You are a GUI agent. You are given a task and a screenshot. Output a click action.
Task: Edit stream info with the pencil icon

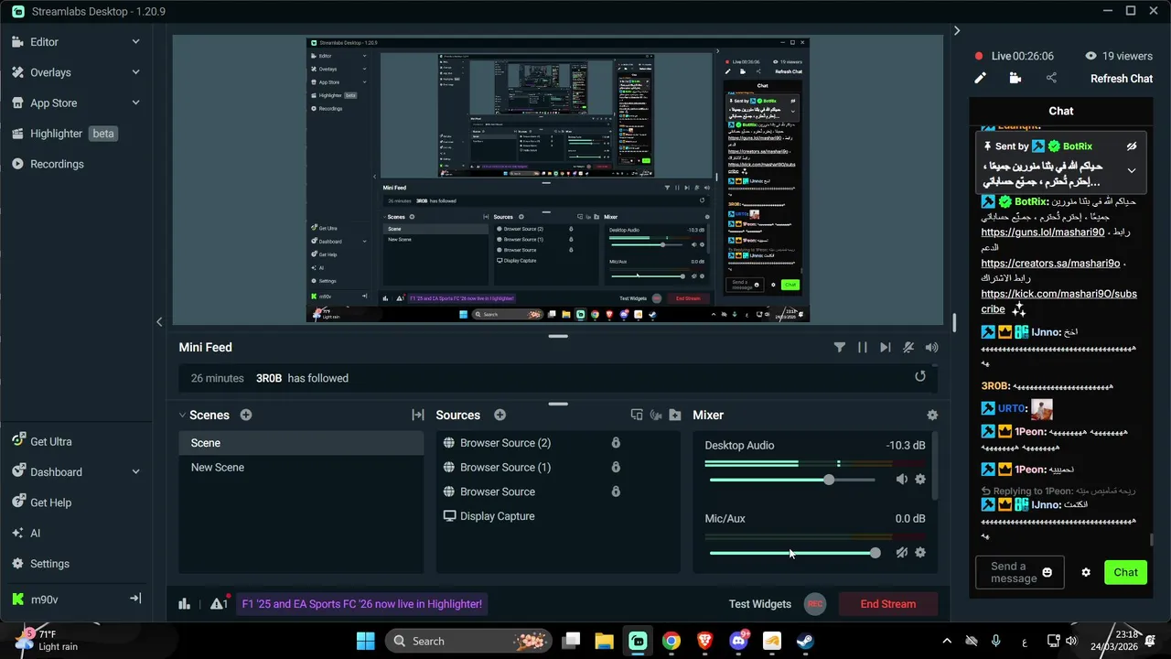point(980,78)
